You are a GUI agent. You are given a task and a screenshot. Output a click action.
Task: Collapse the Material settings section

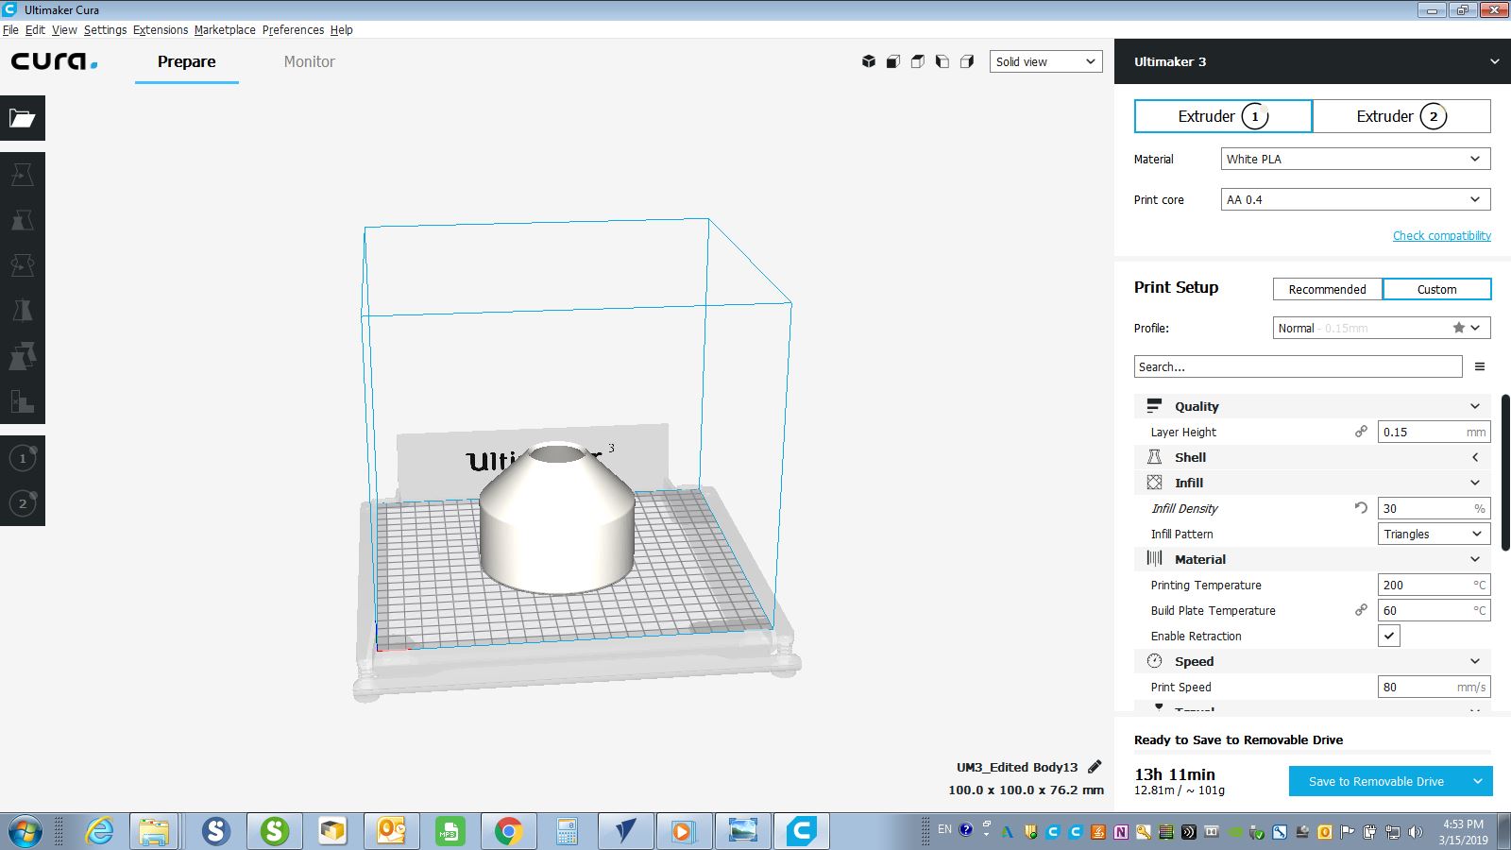pyautogui.click(x=1313, y=559)
